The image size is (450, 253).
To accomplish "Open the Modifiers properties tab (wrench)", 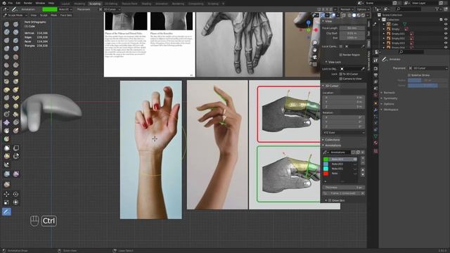I will coord(375,110).
